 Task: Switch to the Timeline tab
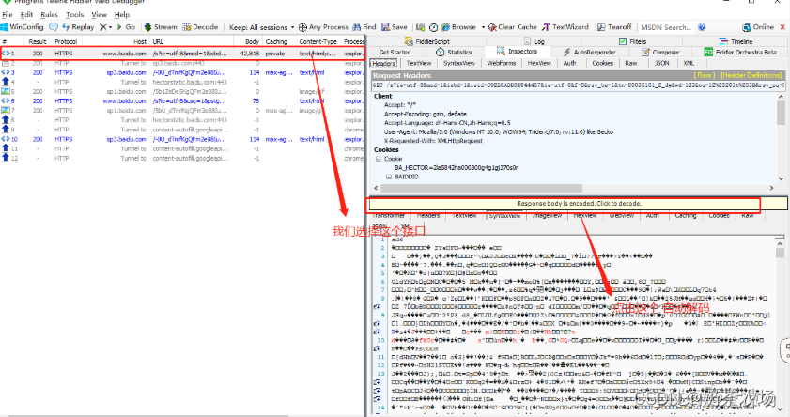(736, 41)
